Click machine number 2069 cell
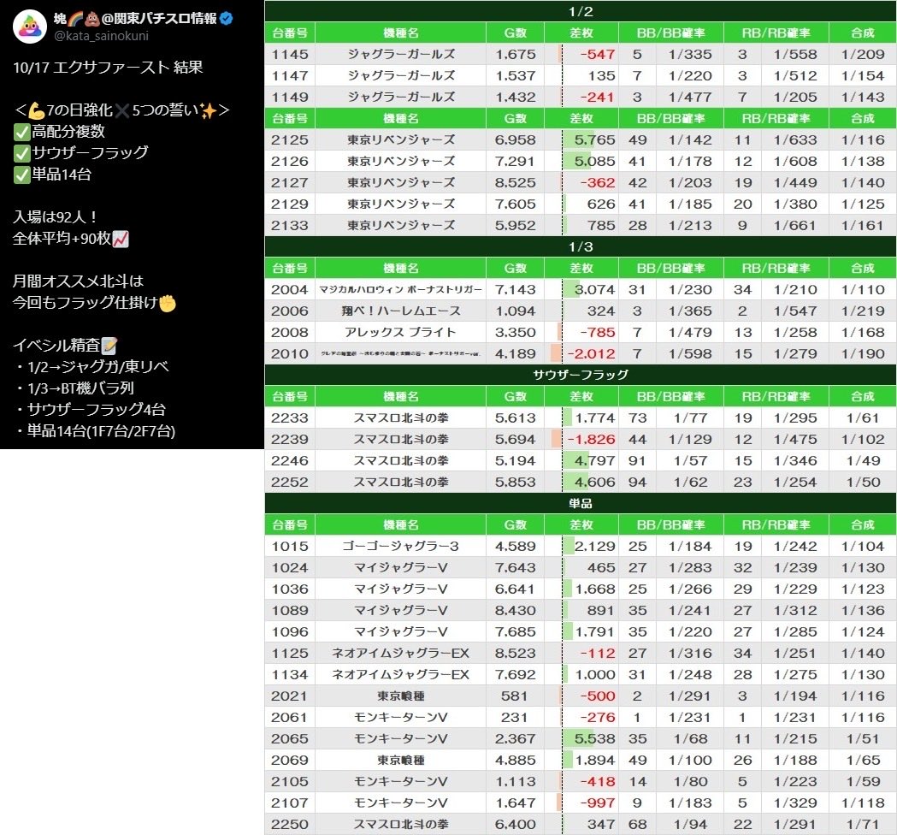Viewport: 897px width, 835px height. 290,760
